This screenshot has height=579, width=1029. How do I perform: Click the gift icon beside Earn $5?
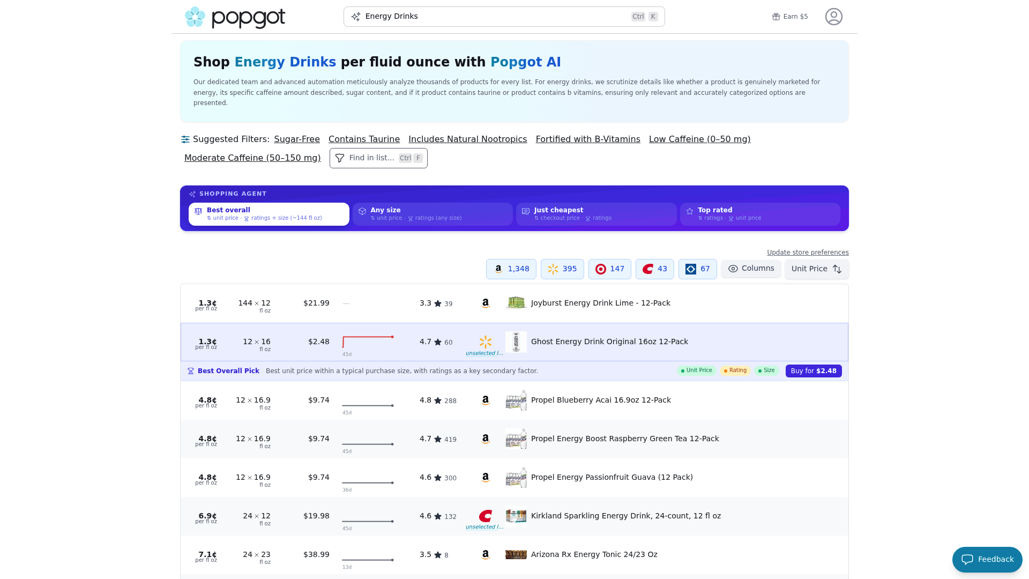776,17
